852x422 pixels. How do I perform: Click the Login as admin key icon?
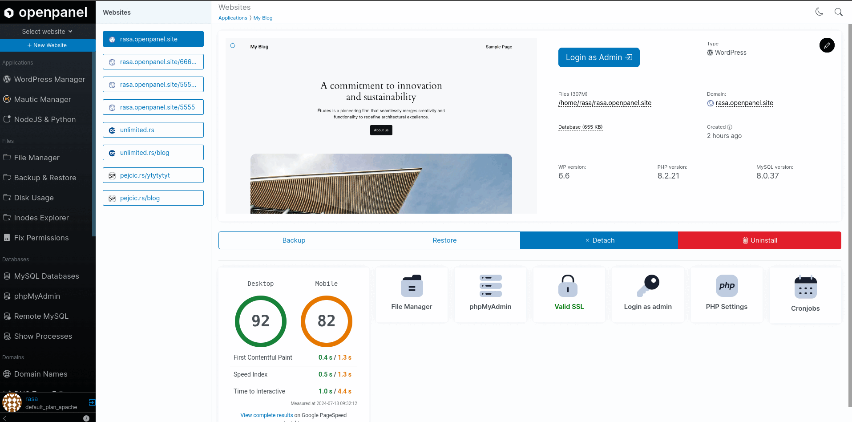pos(648,286)
